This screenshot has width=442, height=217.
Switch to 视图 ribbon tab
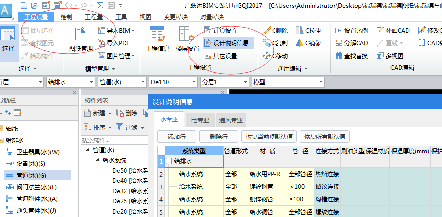[x=146, y=17]
